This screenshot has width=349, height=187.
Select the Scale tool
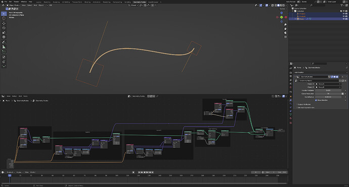[4, 32]
